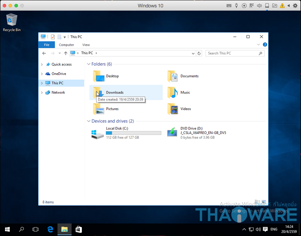Open the View ribbon tab
The height and width of the screenshot is (236, 301).
tap(86, 45)
